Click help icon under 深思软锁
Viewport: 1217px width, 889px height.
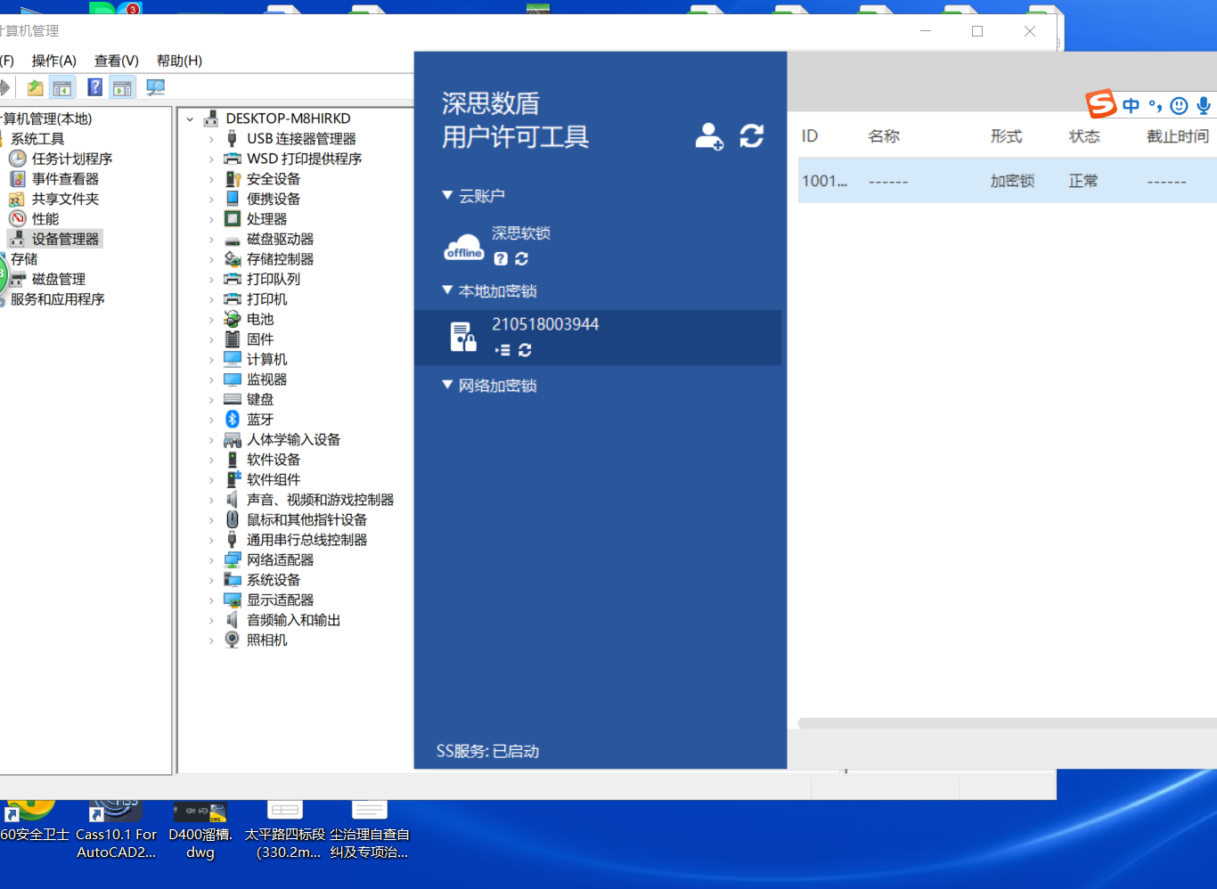(501, 258)
